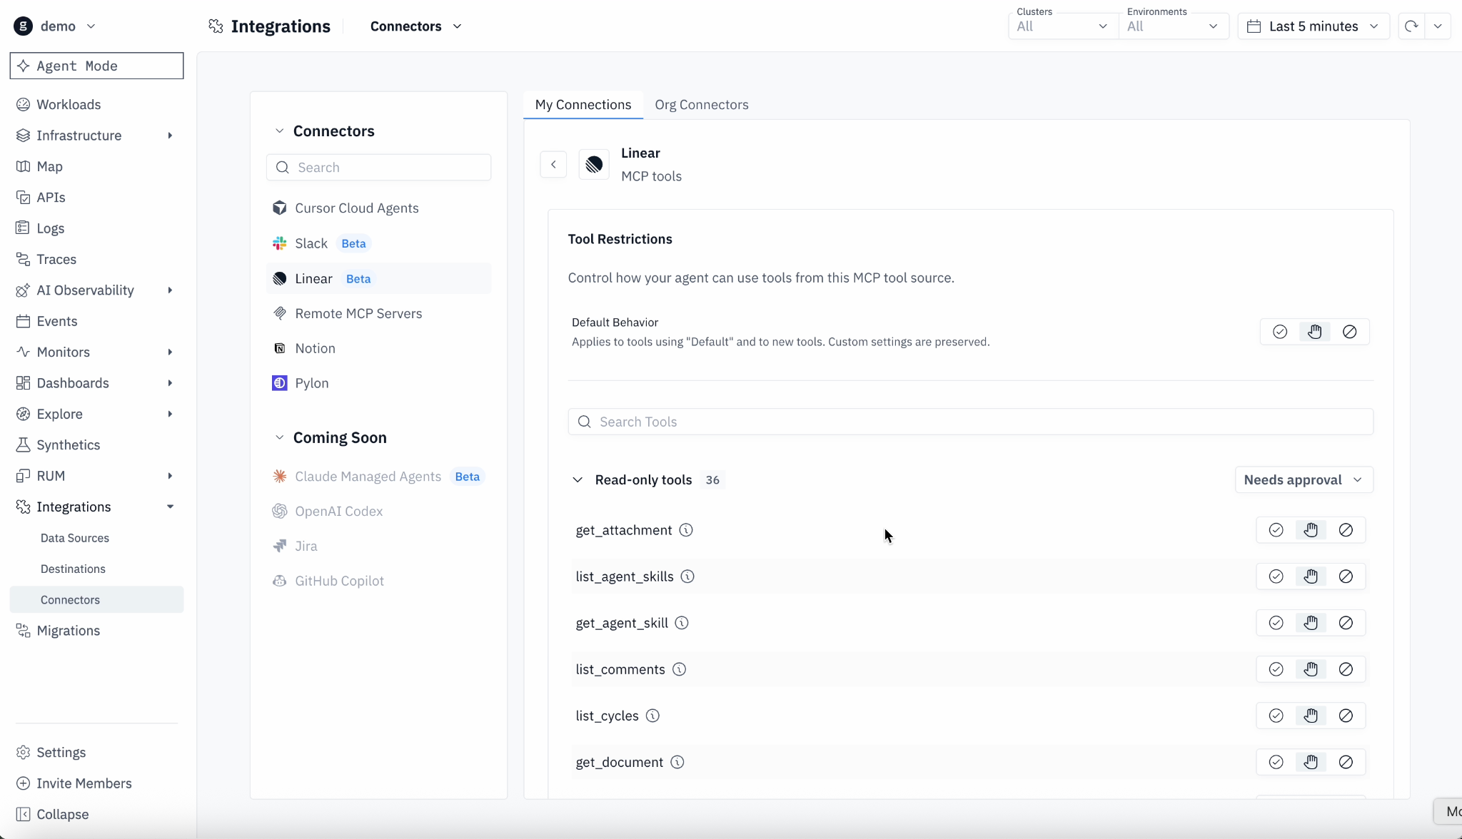Open APIs in the sidebar
This screenshot has height=839, width=1462.
pyautogui.click(x=96, y=197)
